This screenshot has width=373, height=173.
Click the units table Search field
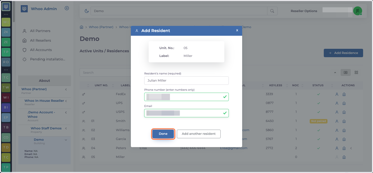tap(106, 72)
